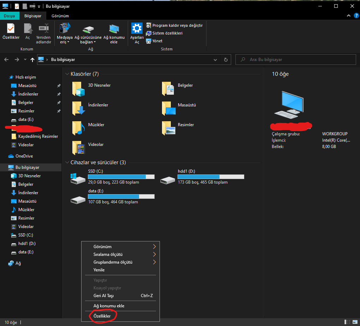Select hdd1 (D:) in the sidebar
This screenshot has height=326, width=360.
23,244
